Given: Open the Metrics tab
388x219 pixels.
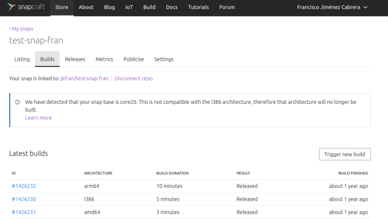Looking at the screenshot, I should (104, 59).
